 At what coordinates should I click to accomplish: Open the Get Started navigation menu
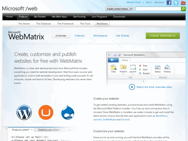[40, 17]
